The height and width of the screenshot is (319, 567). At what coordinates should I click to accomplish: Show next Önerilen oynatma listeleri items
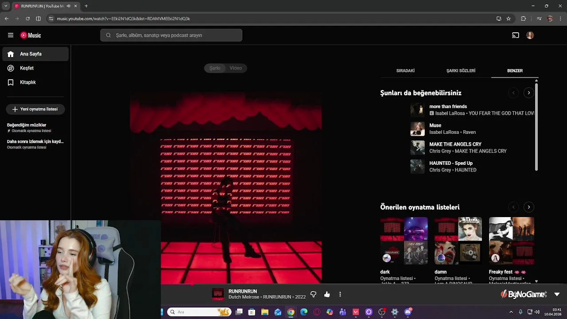pos(528,207)
